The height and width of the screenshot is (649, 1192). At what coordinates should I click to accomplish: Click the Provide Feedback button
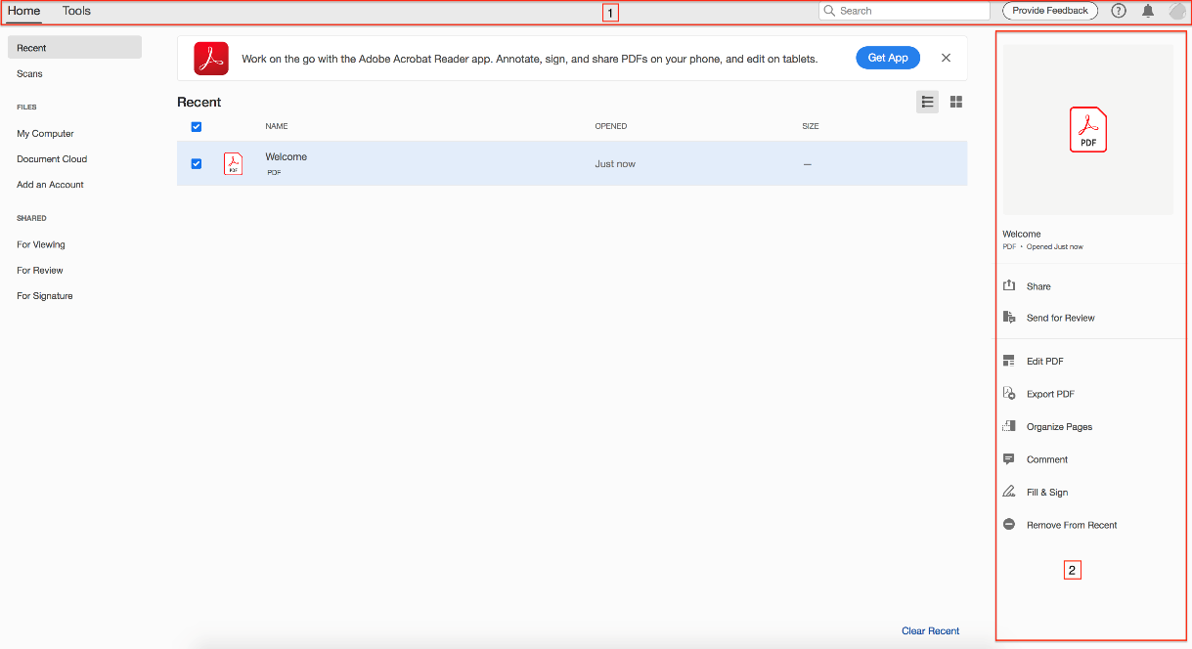point(1050,11)
